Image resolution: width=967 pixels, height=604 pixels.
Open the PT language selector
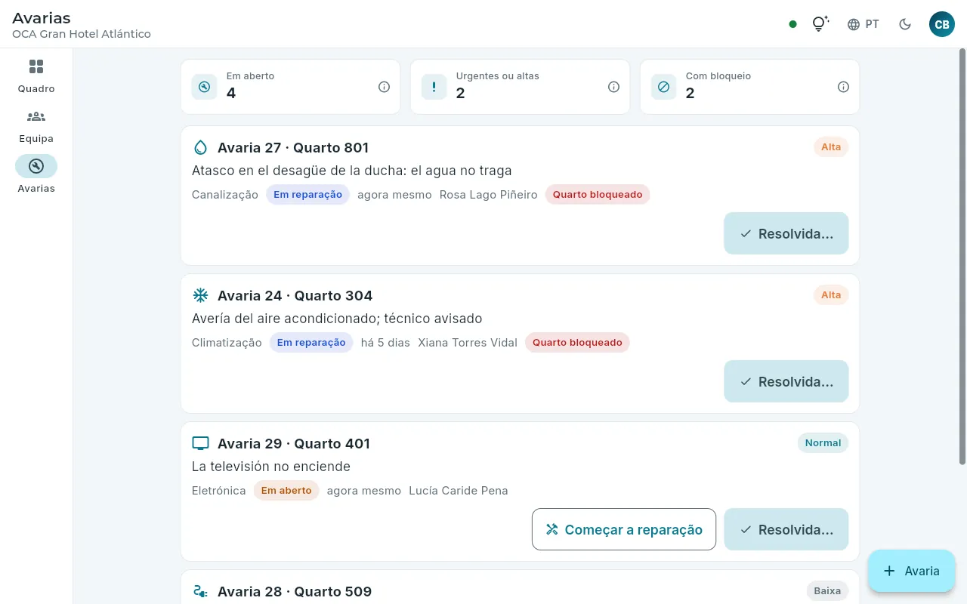pyautogui.click(x=863, y=24)
